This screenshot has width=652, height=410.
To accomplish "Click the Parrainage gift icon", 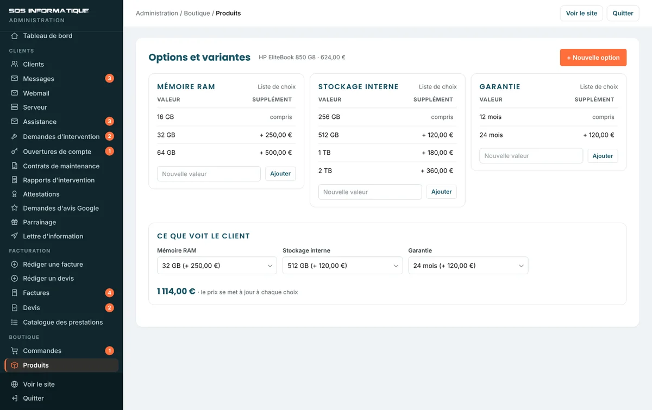I will point(15,223).
